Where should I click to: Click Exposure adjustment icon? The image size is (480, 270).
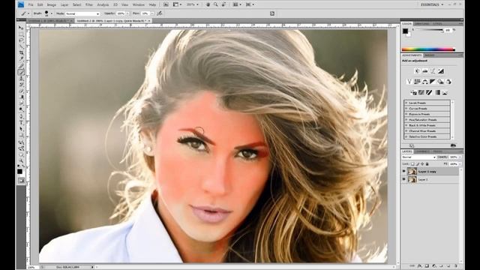click(x=441, y=71)
